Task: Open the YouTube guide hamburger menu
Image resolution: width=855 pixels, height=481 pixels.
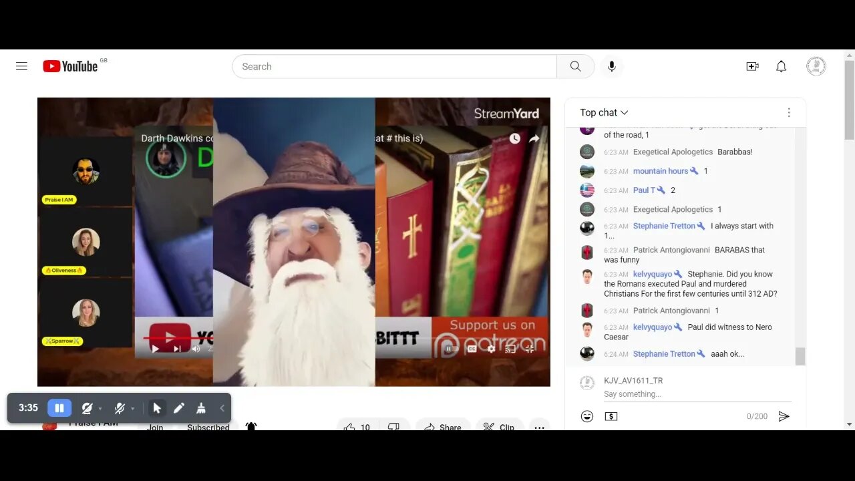Action: pos(21,66)
